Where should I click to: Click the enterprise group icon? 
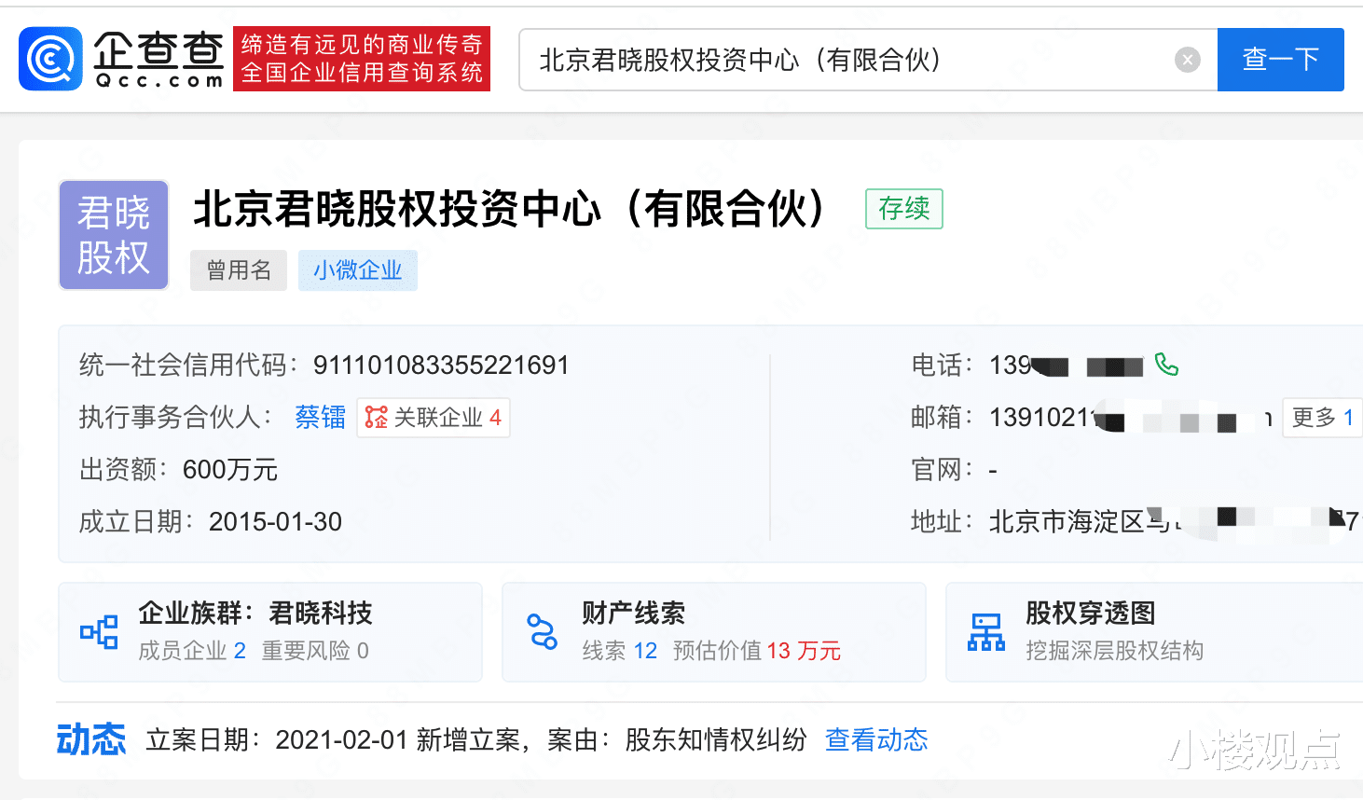[99, 632]
